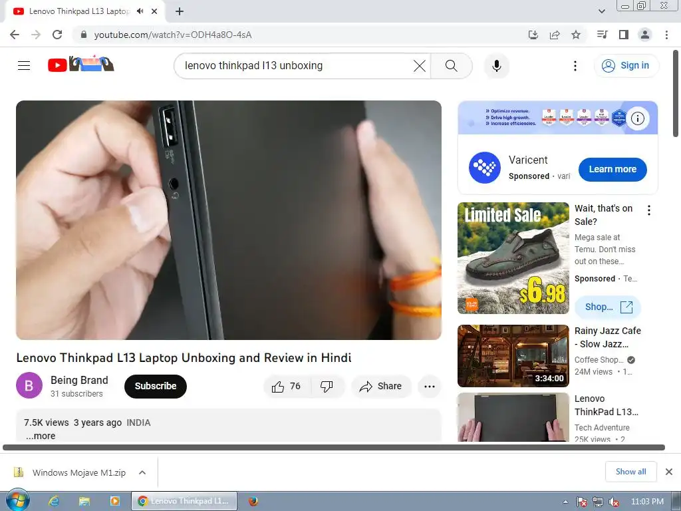Open Rainy Jazz Cafe title link
681x511 pixels.
(x=607, y=337)
